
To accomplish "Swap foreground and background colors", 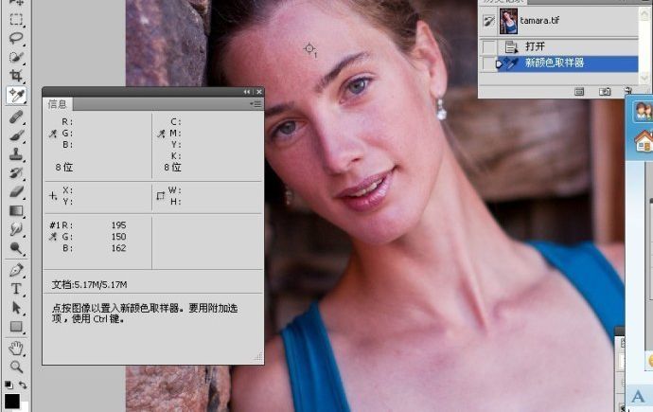I will point(23,385).
